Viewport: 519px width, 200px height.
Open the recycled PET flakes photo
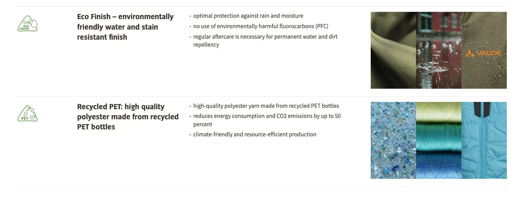click(393, 140)
